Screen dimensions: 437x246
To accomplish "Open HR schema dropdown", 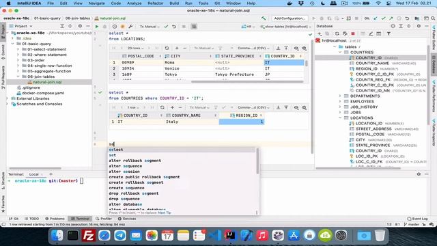I will [x=248, y=27].
